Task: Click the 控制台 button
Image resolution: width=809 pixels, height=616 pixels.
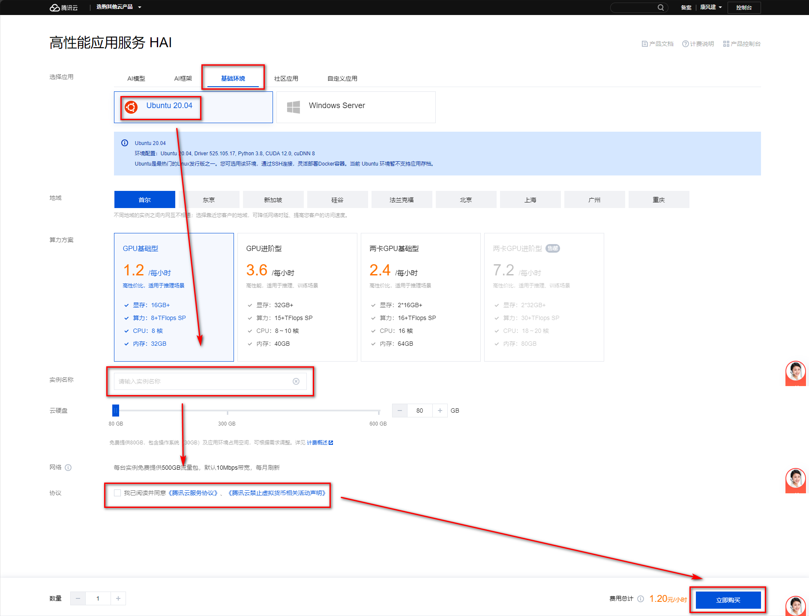Action: (x=744, y=7)
